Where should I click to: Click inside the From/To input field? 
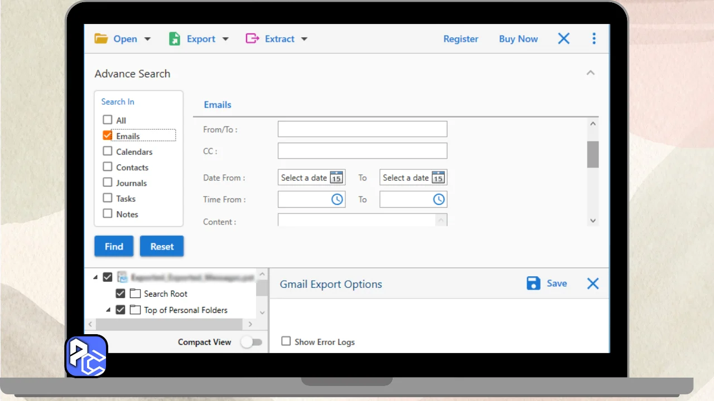363,129
